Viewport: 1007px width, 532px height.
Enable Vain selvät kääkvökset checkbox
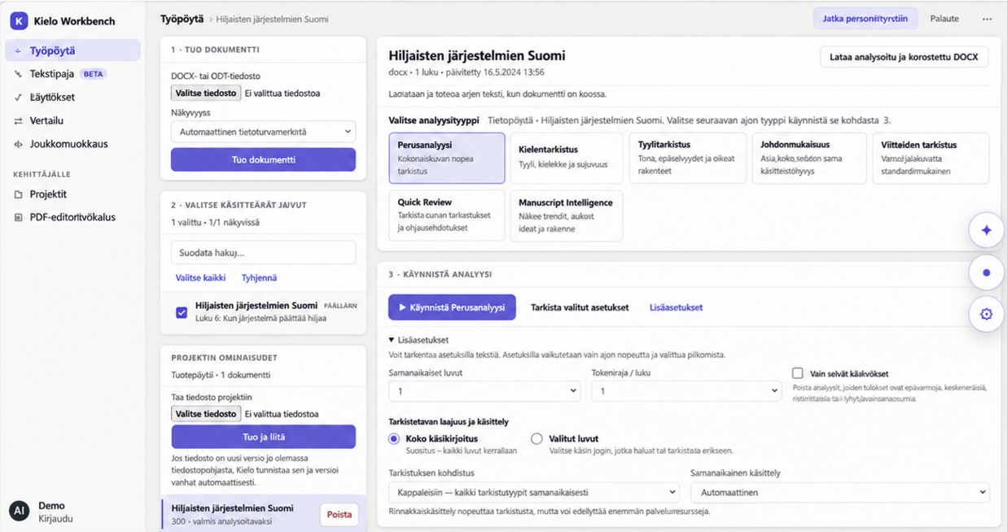[798, 373]
